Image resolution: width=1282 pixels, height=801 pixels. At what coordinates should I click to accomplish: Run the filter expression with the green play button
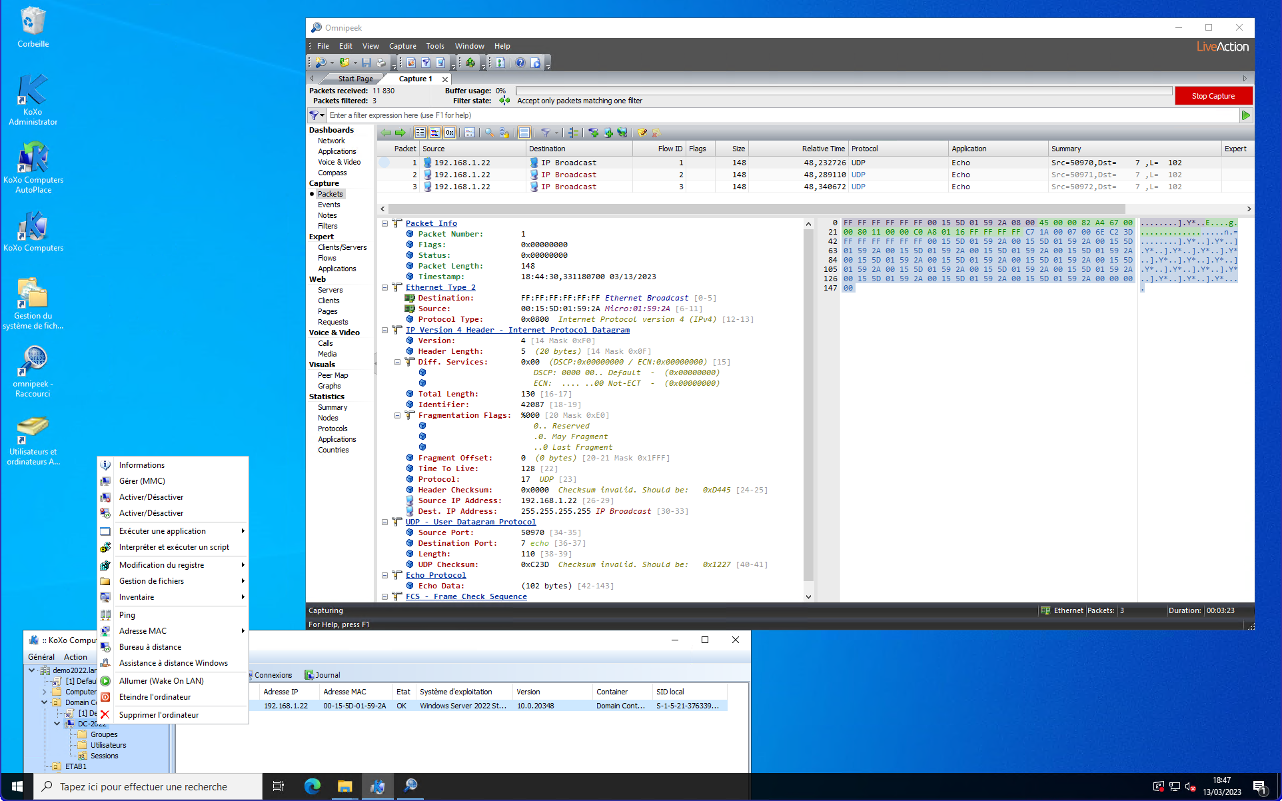pos(1245,115)
